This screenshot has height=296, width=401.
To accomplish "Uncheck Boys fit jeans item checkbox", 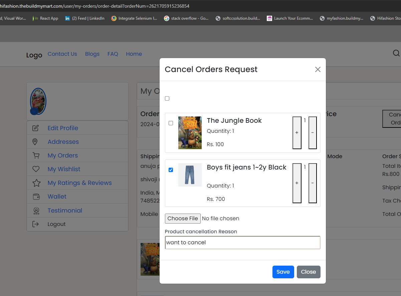I will pyautogui.click(x=171, y=170).
